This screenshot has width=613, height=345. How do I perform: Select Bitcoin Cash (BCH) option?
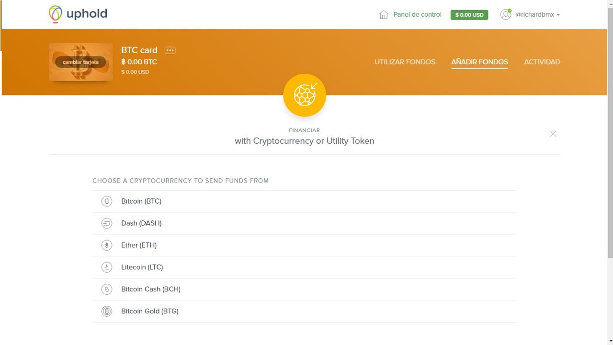pos(304,289)
